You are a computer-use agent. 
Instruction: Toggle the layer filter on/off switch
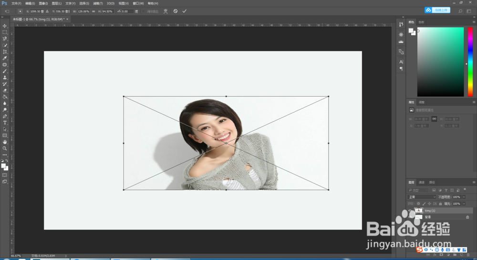pyautogui.click(x=465, y=190)
